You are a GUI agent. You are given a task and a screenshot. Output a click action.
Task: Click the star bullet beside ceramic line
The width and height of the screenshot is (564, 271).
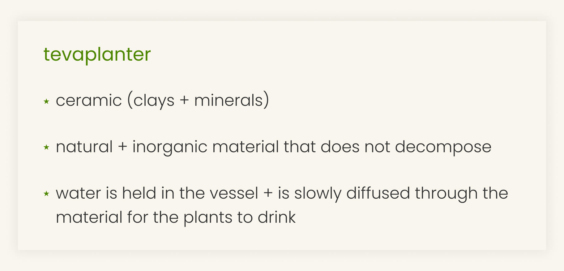(46, 101)
